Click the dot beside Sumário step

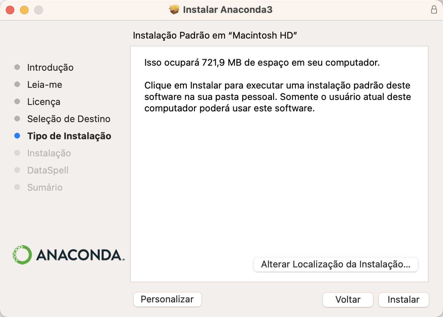[x=17, y=187]
